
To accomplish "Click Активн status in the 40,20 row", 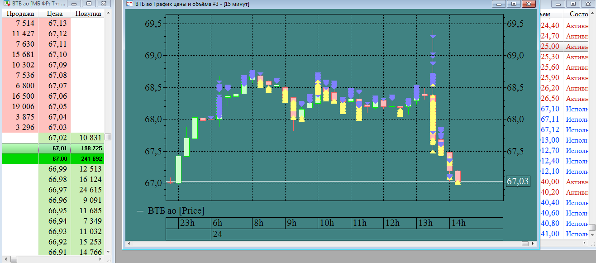I will coord(577,192).
